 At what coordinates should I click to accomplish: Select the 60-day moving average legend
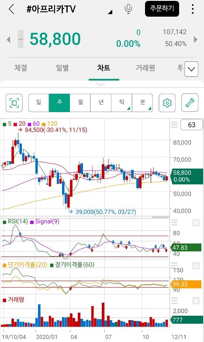[x=34, y=123]
